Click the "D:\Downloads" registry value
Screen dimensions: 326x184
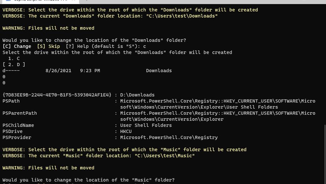tap(137, 95)
